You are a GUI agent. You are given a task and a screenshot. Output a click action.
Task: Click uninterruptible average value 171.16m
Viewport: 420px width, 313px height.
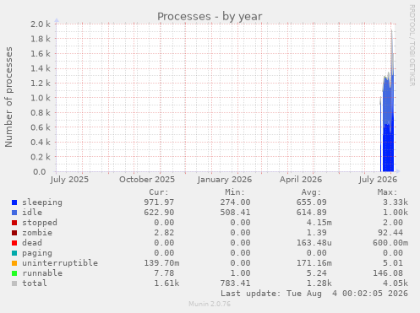pos(314,263)
